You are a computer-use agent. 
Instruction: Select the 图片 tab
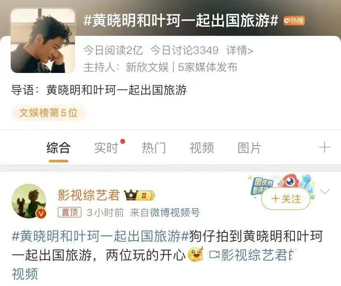pos(249,148)
